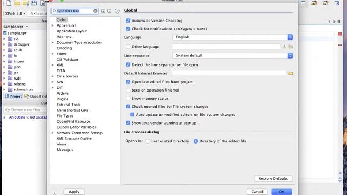Expand the XML preferences node
Screen dimensions: 347x195
tap(53, 65)
